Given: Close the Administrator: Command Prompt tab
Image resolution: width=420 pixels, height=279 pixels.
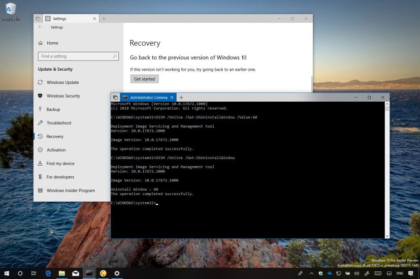Looking at the screenshot, I should 172,98.
